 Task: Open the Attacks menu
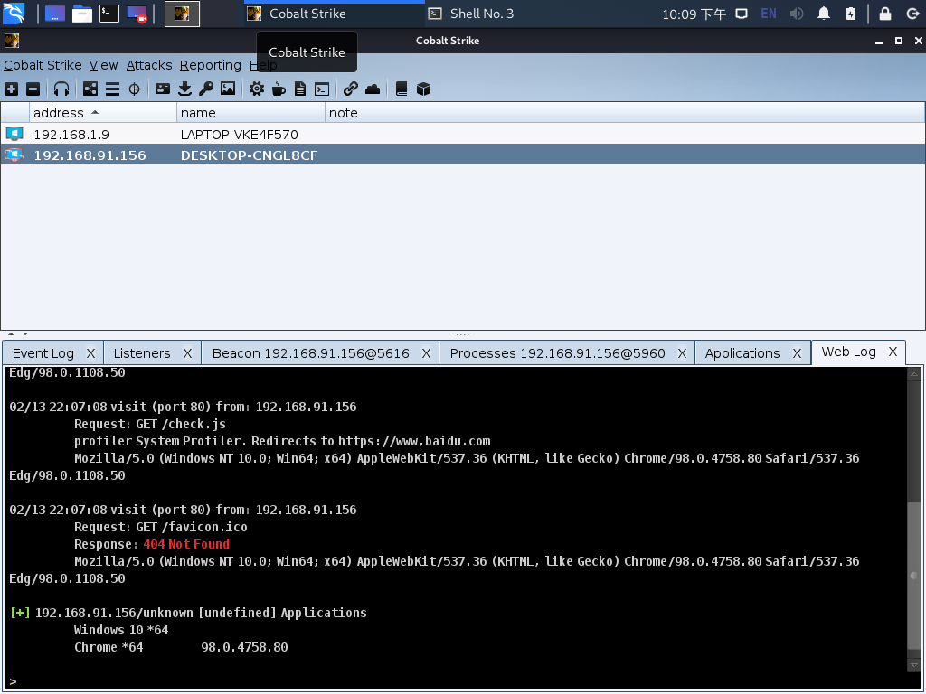pos(148,65)
